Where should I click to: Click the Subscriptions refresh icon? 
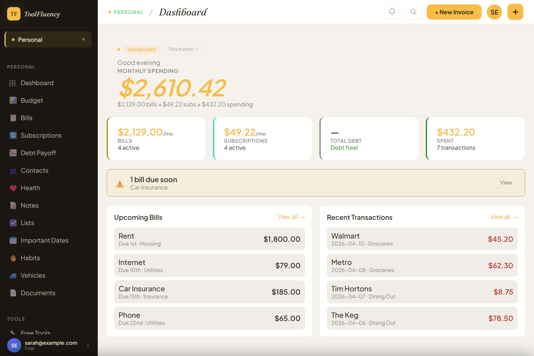(x=13, y=136)
